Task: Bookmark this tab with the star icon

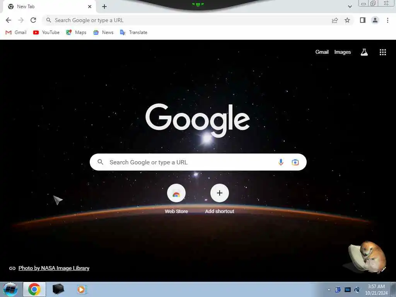Action: (x=347, y=20)
